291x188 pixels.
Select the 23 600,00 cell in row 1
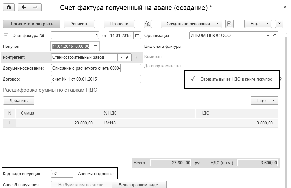coord(57,123)
